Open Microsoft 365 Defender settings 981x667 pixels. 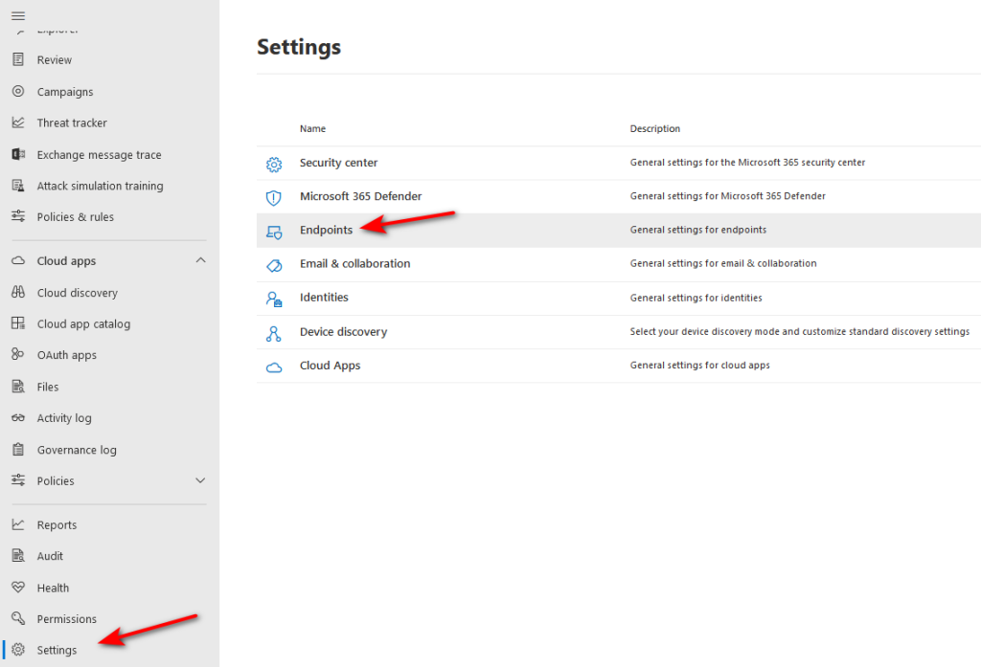point(360,196)
